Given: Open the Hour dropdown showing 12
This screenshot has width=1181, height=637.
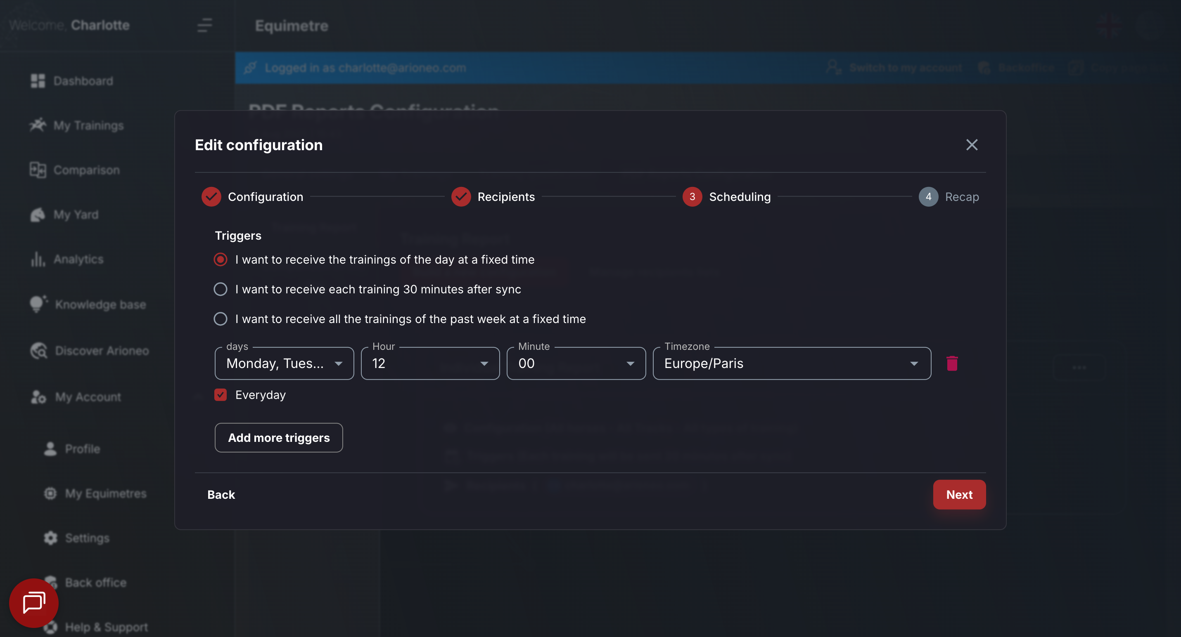Looking at the screenshot, I should 430,363.
